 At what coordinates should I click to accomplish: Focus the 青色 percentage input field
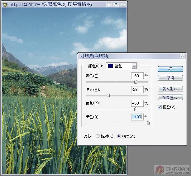(x=137, y=76)
